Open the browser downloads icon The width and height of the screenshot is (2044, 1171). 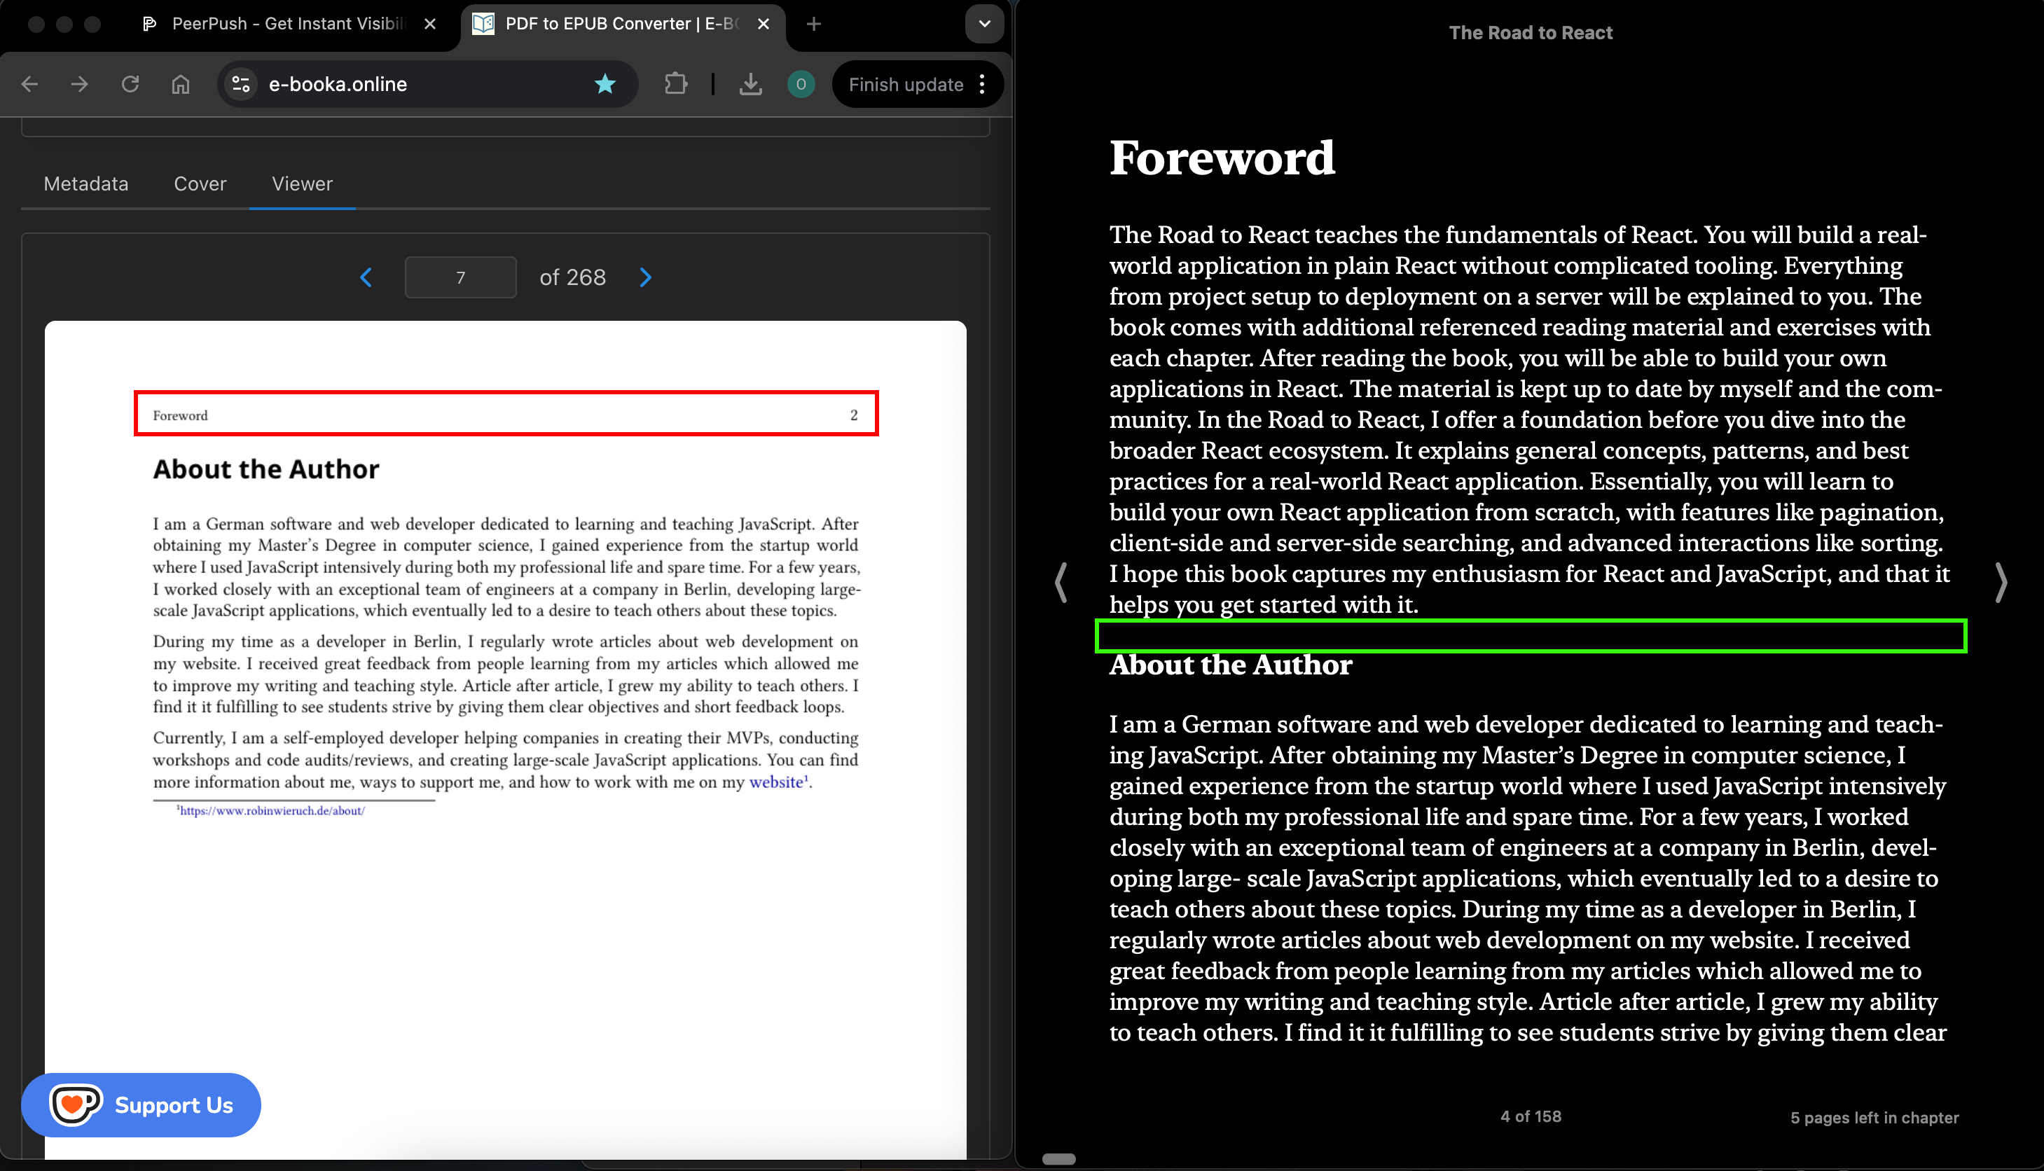click(x=750, y=83)
